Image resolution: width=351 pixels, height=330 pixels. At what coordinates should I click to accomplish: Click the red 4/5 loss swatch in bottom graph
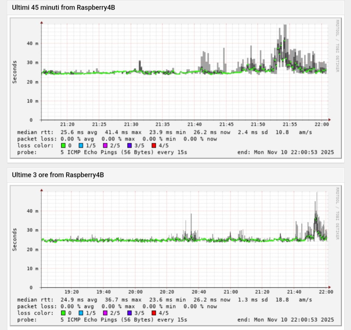154,313
